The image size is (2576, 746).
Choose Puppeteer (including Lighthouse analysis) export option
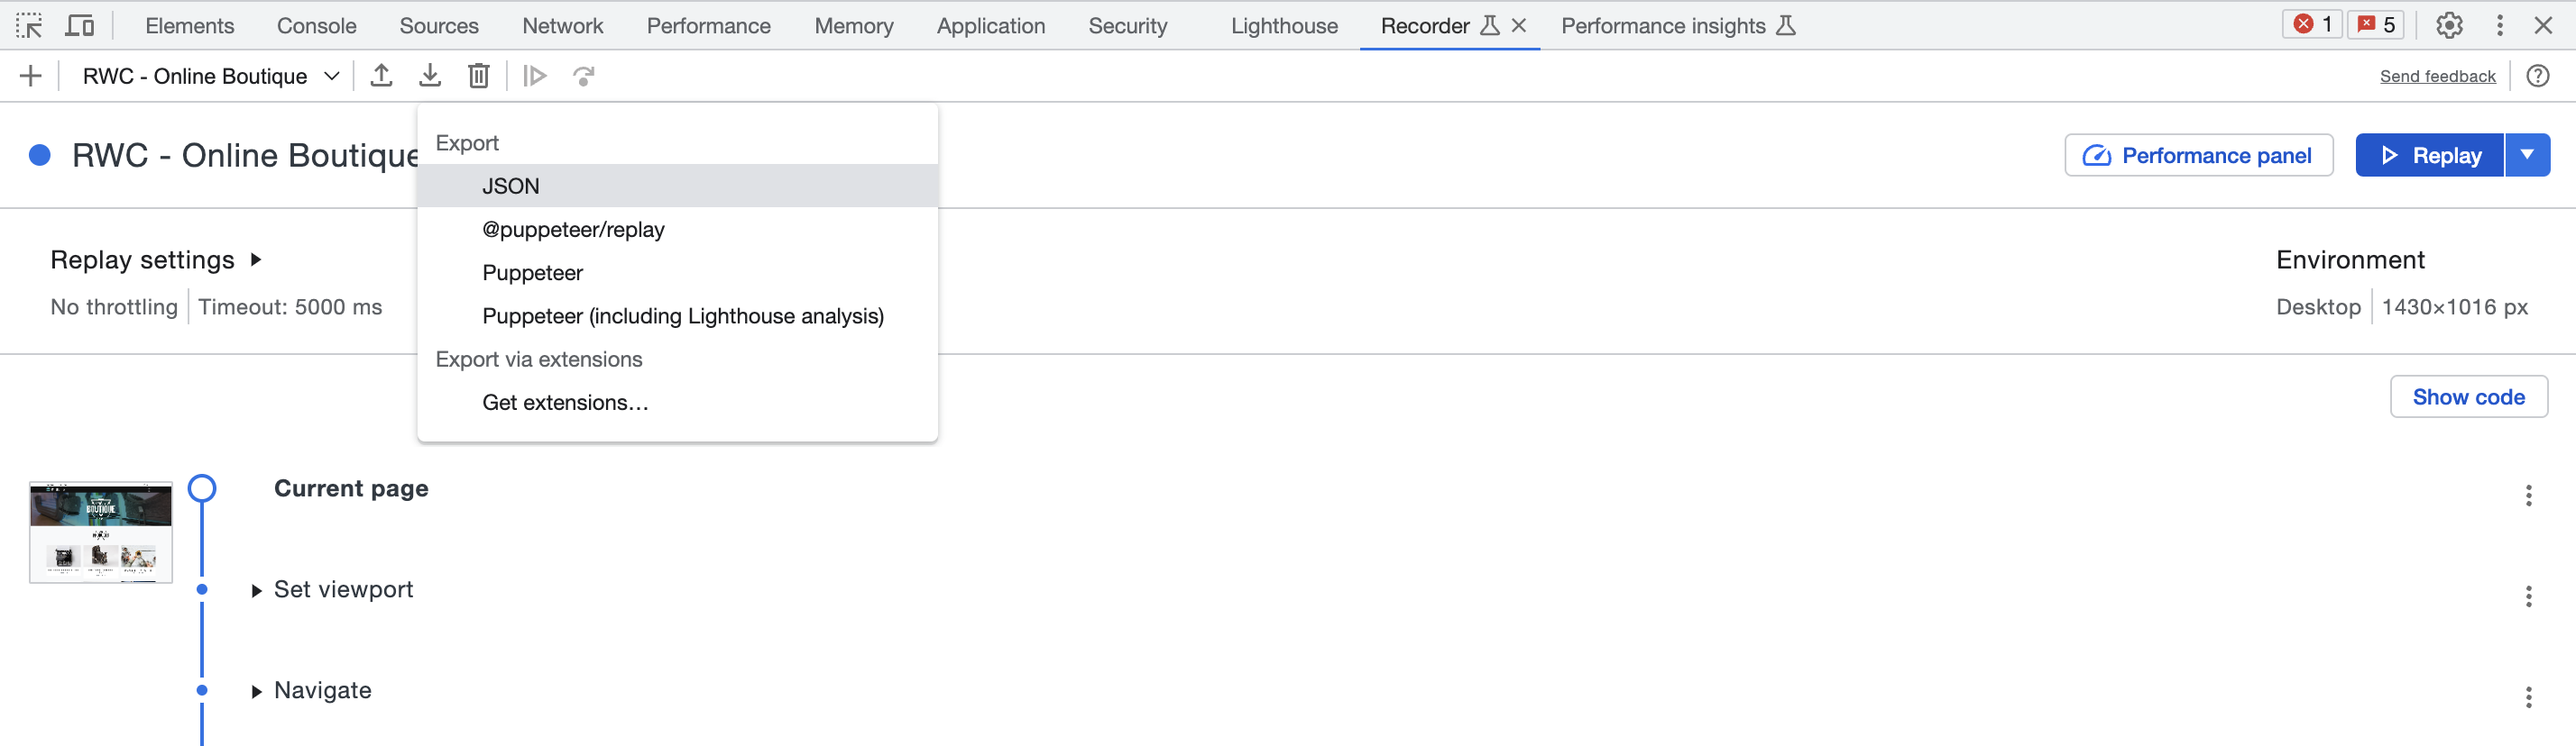point(682,315)
